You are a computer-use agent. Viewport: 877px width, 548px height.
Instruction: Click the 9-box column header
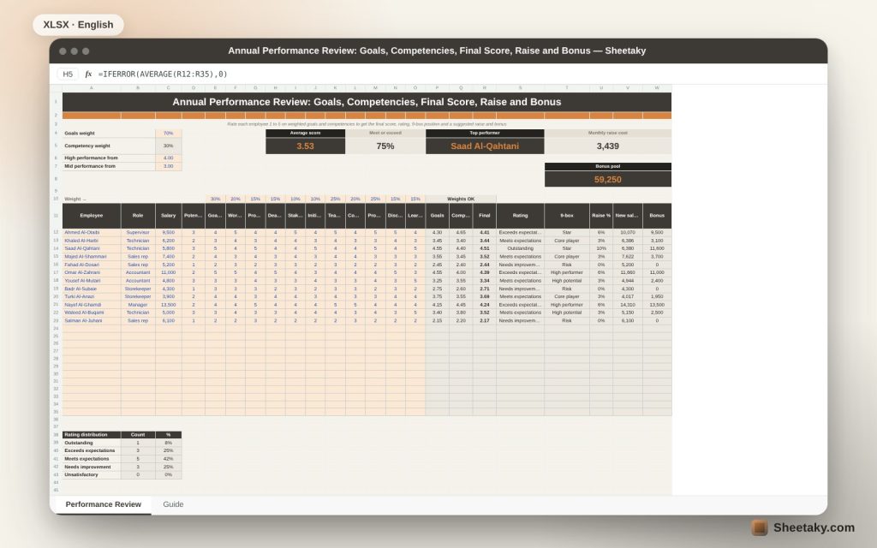pos(567,215)
